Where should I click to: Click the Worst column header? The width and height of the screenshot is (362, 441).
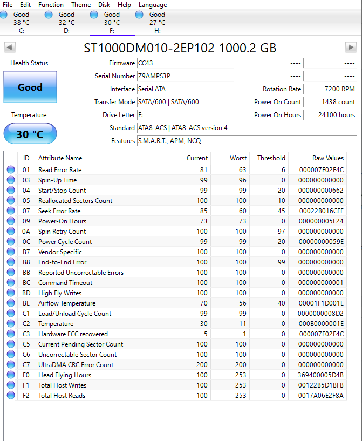[230, 158]
